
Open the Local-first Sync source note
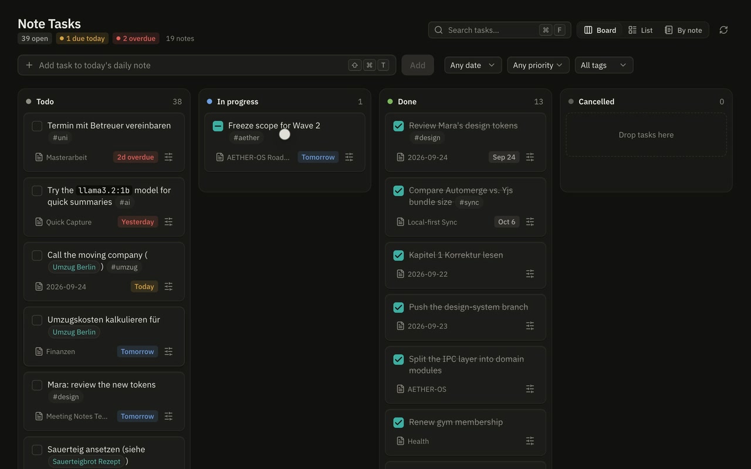pos(427,222)
